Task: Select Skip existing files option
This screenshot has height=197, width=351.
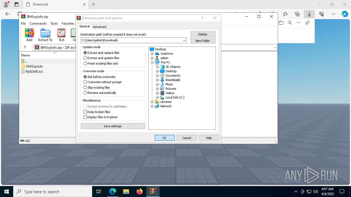Action: [x=97, y=88]
